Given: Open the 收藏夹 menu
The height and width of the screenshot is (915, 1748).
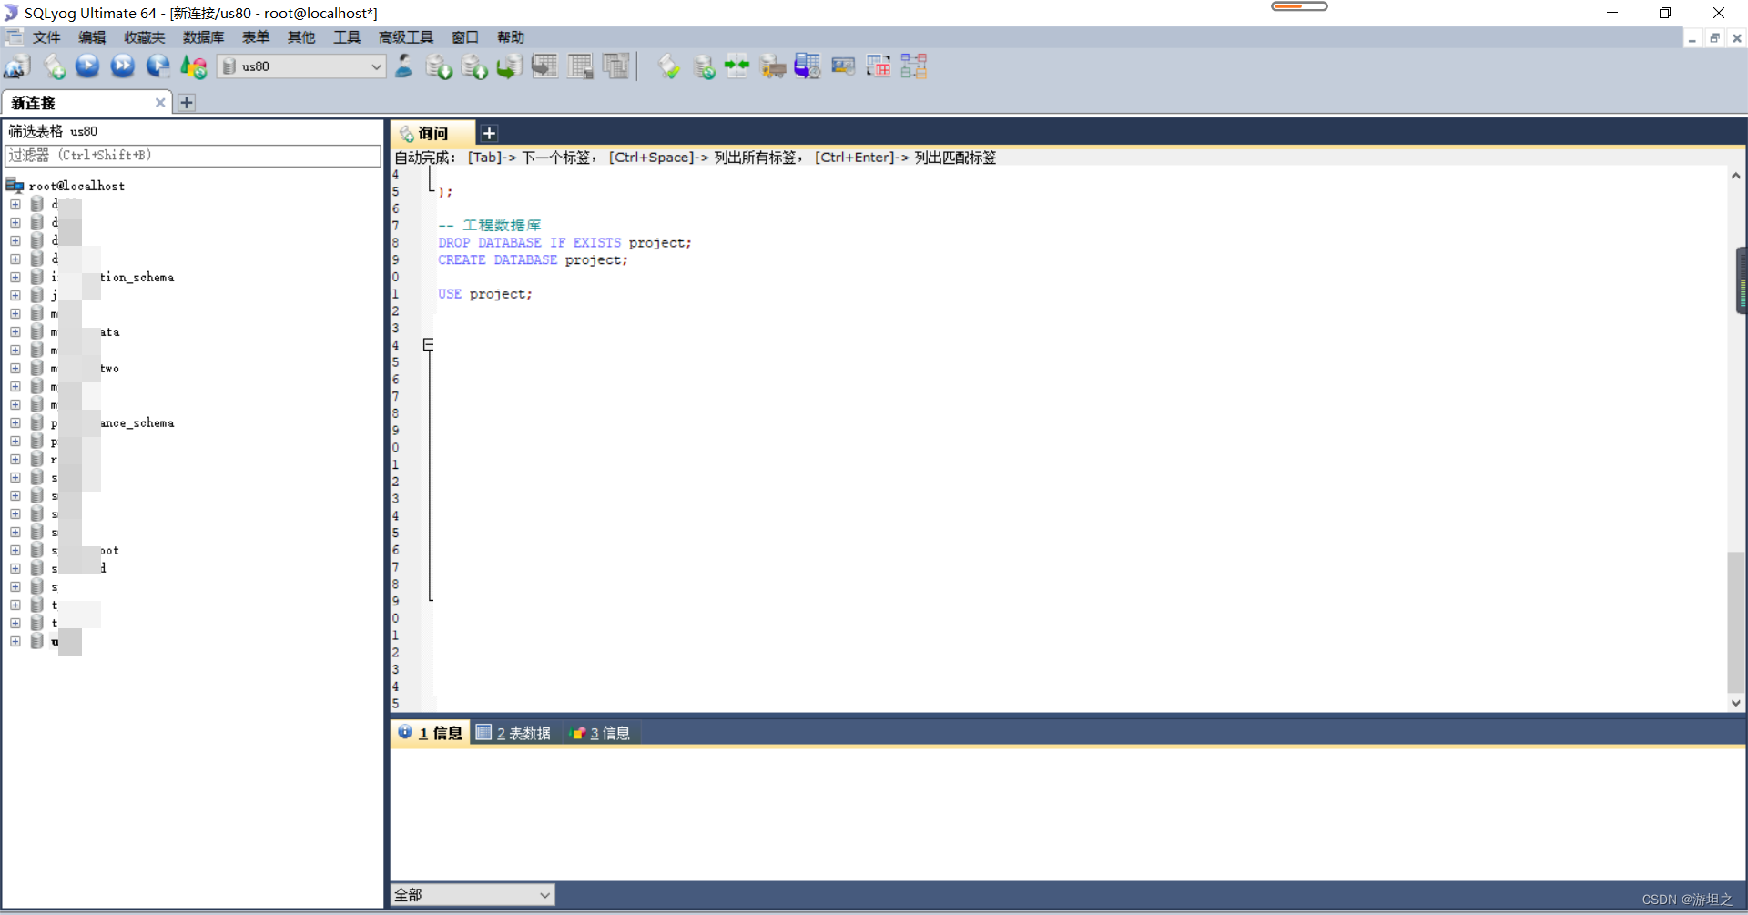Looking at the screenshot, I should [x=145, y=37].
